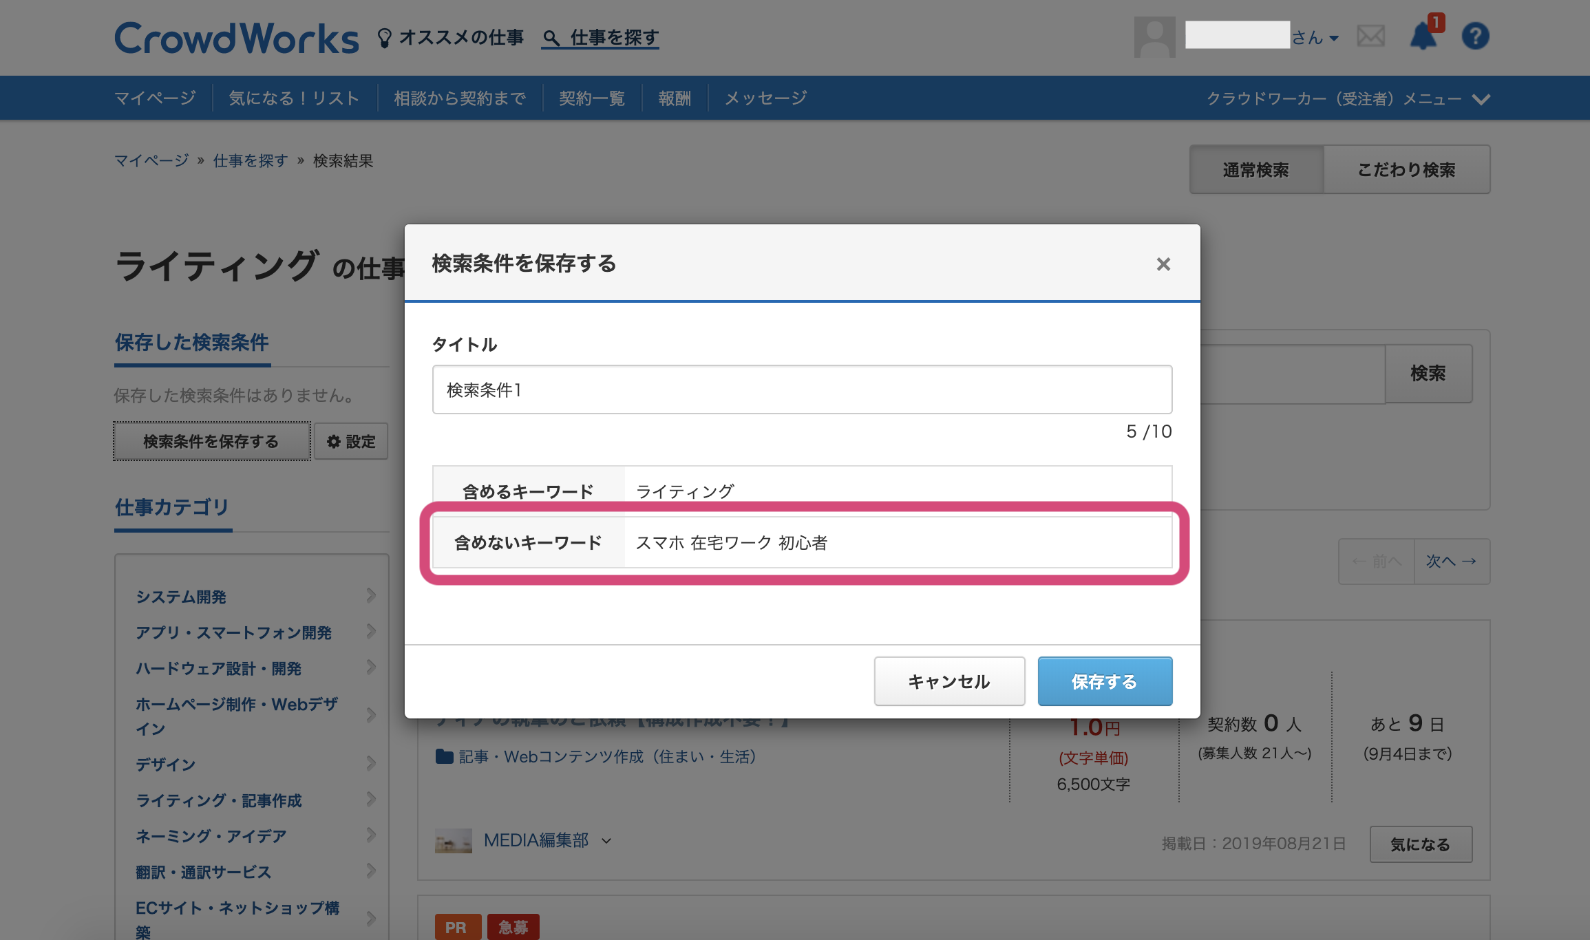Click the help question mark icon
Viewport: 1590px width, 940px height.
(1475, 36)
